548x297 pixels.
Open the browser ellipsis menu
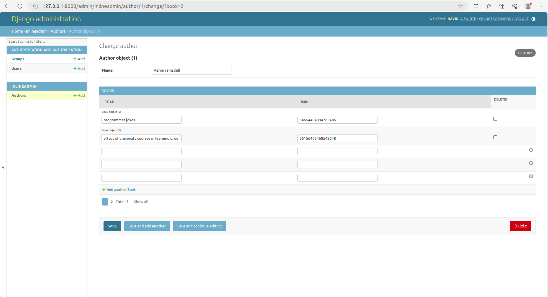click(x=542, y=6)
